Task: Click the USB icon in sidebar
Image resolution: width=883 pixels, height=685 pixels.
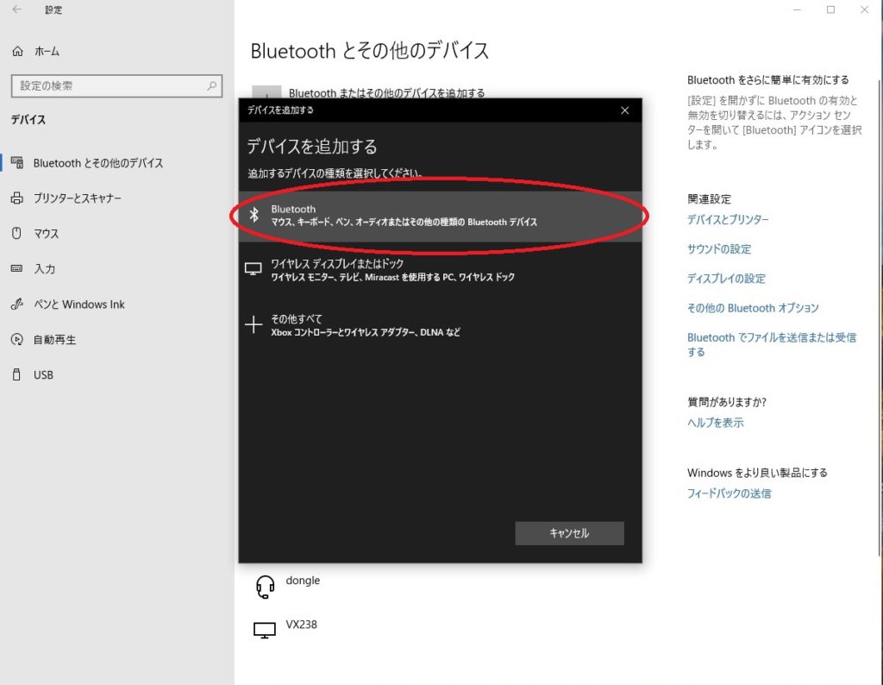Action: 17,374
